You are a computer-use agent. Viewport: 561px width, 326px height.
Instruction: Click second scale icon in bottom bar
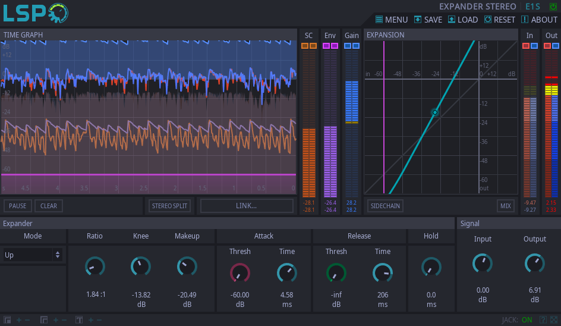tap(44, 320)
